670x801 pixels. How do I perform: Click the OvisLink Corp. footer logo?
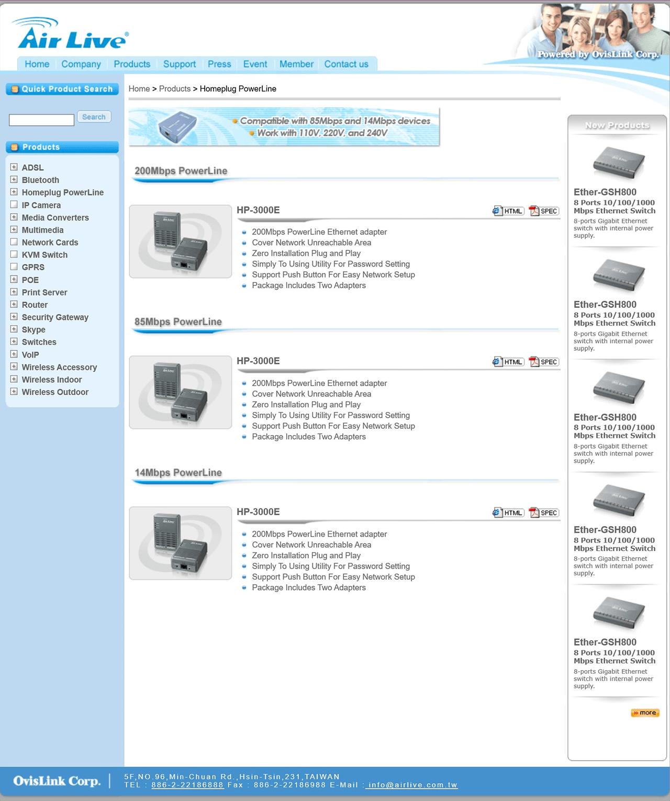pyautogui.click(x=57, y=781)
